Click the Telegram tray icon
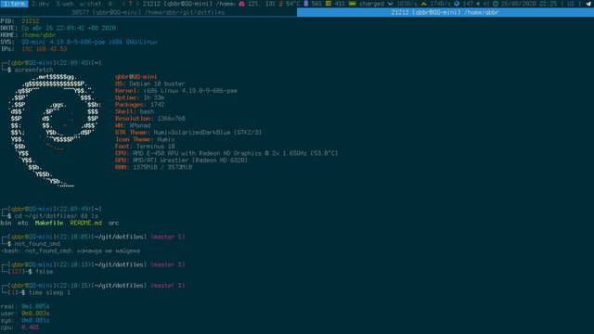The height and width of the screenshot is (334, 594). (x=588, y=4)
